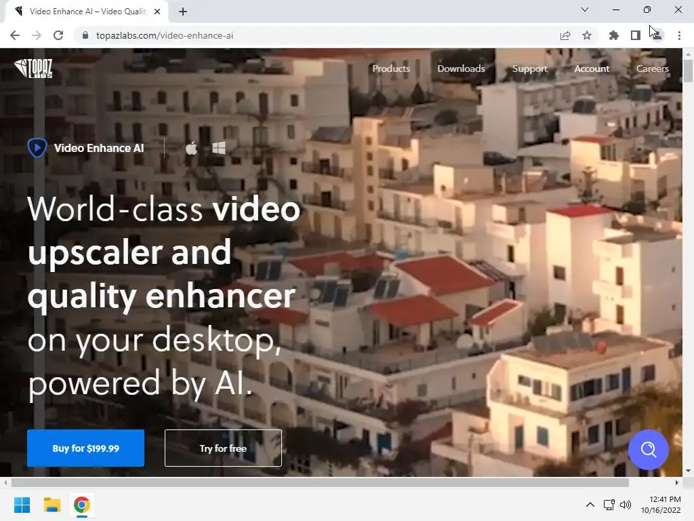
Task: Bookmark this page with the star
Action: coord(587,35)
